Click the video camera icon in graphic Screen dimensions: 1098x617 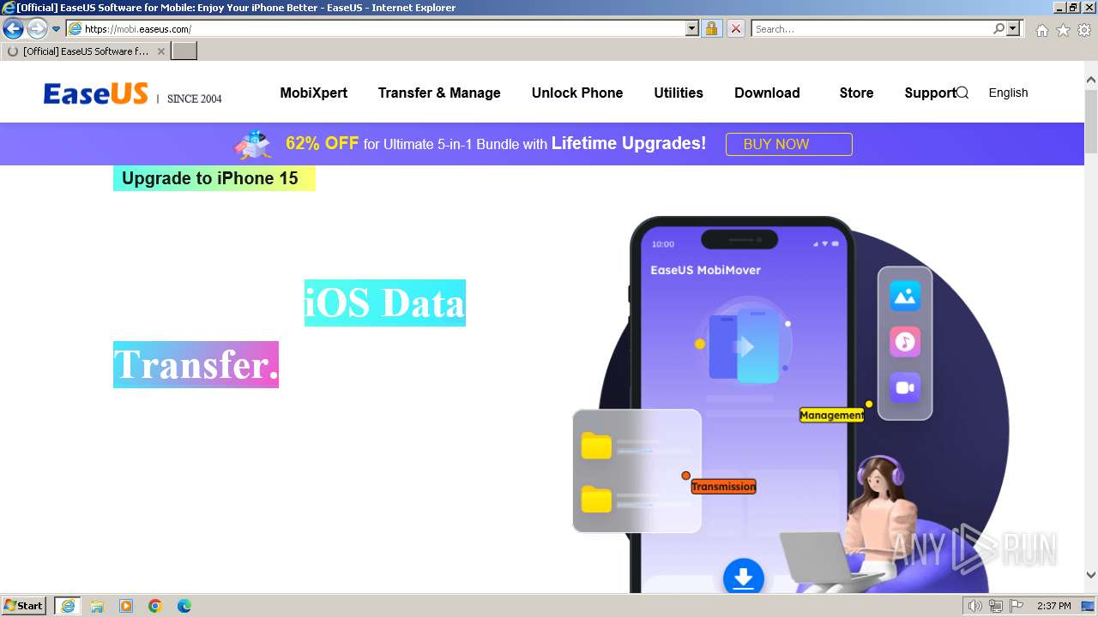905,387
